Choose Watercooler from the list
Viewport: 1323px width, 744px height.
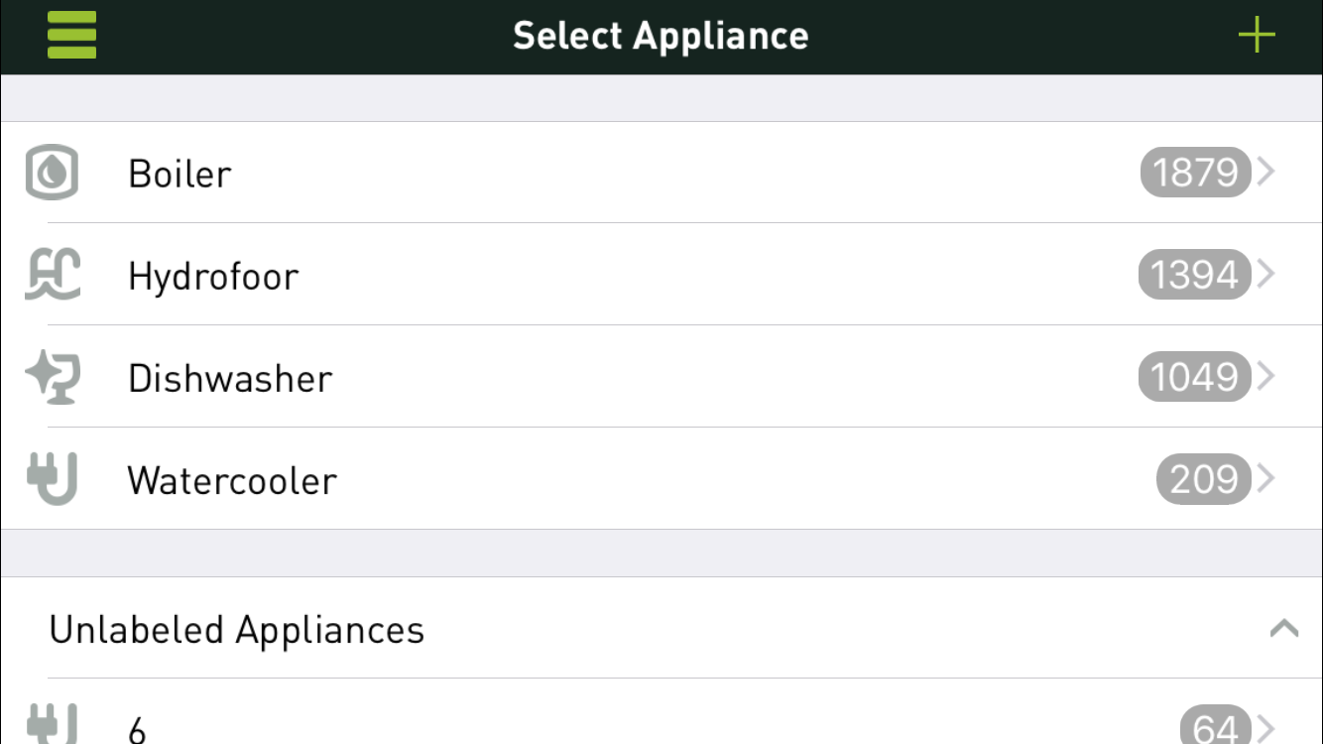tap(233, 480)
